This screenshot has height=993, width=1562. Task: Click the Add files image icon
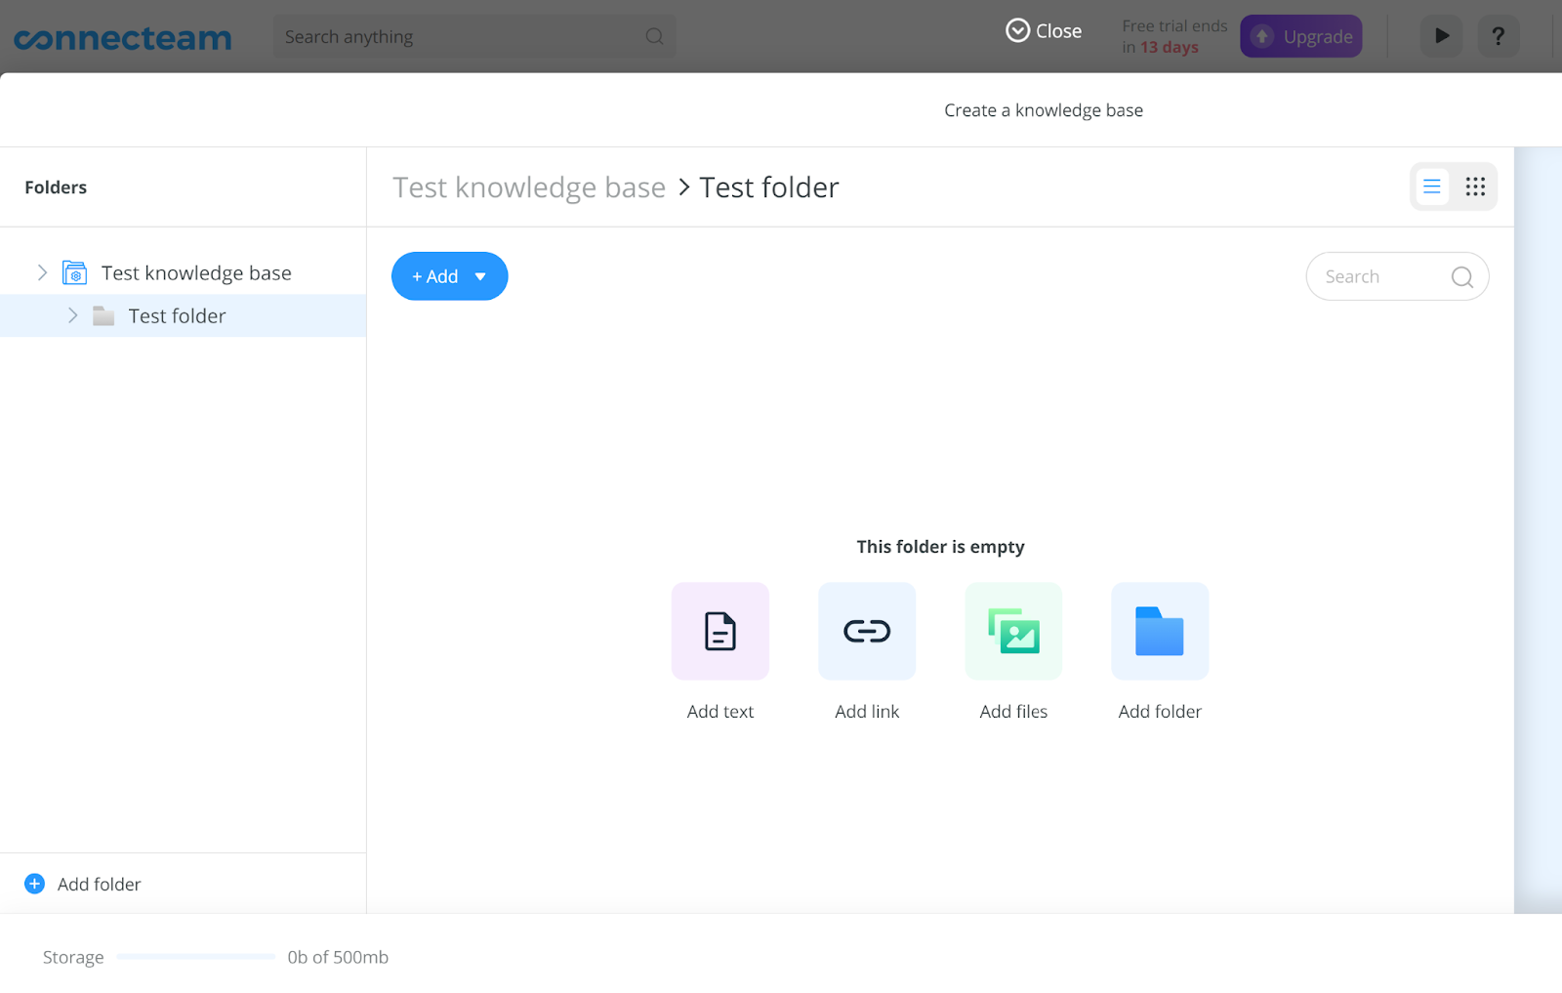click(1012, 631)
